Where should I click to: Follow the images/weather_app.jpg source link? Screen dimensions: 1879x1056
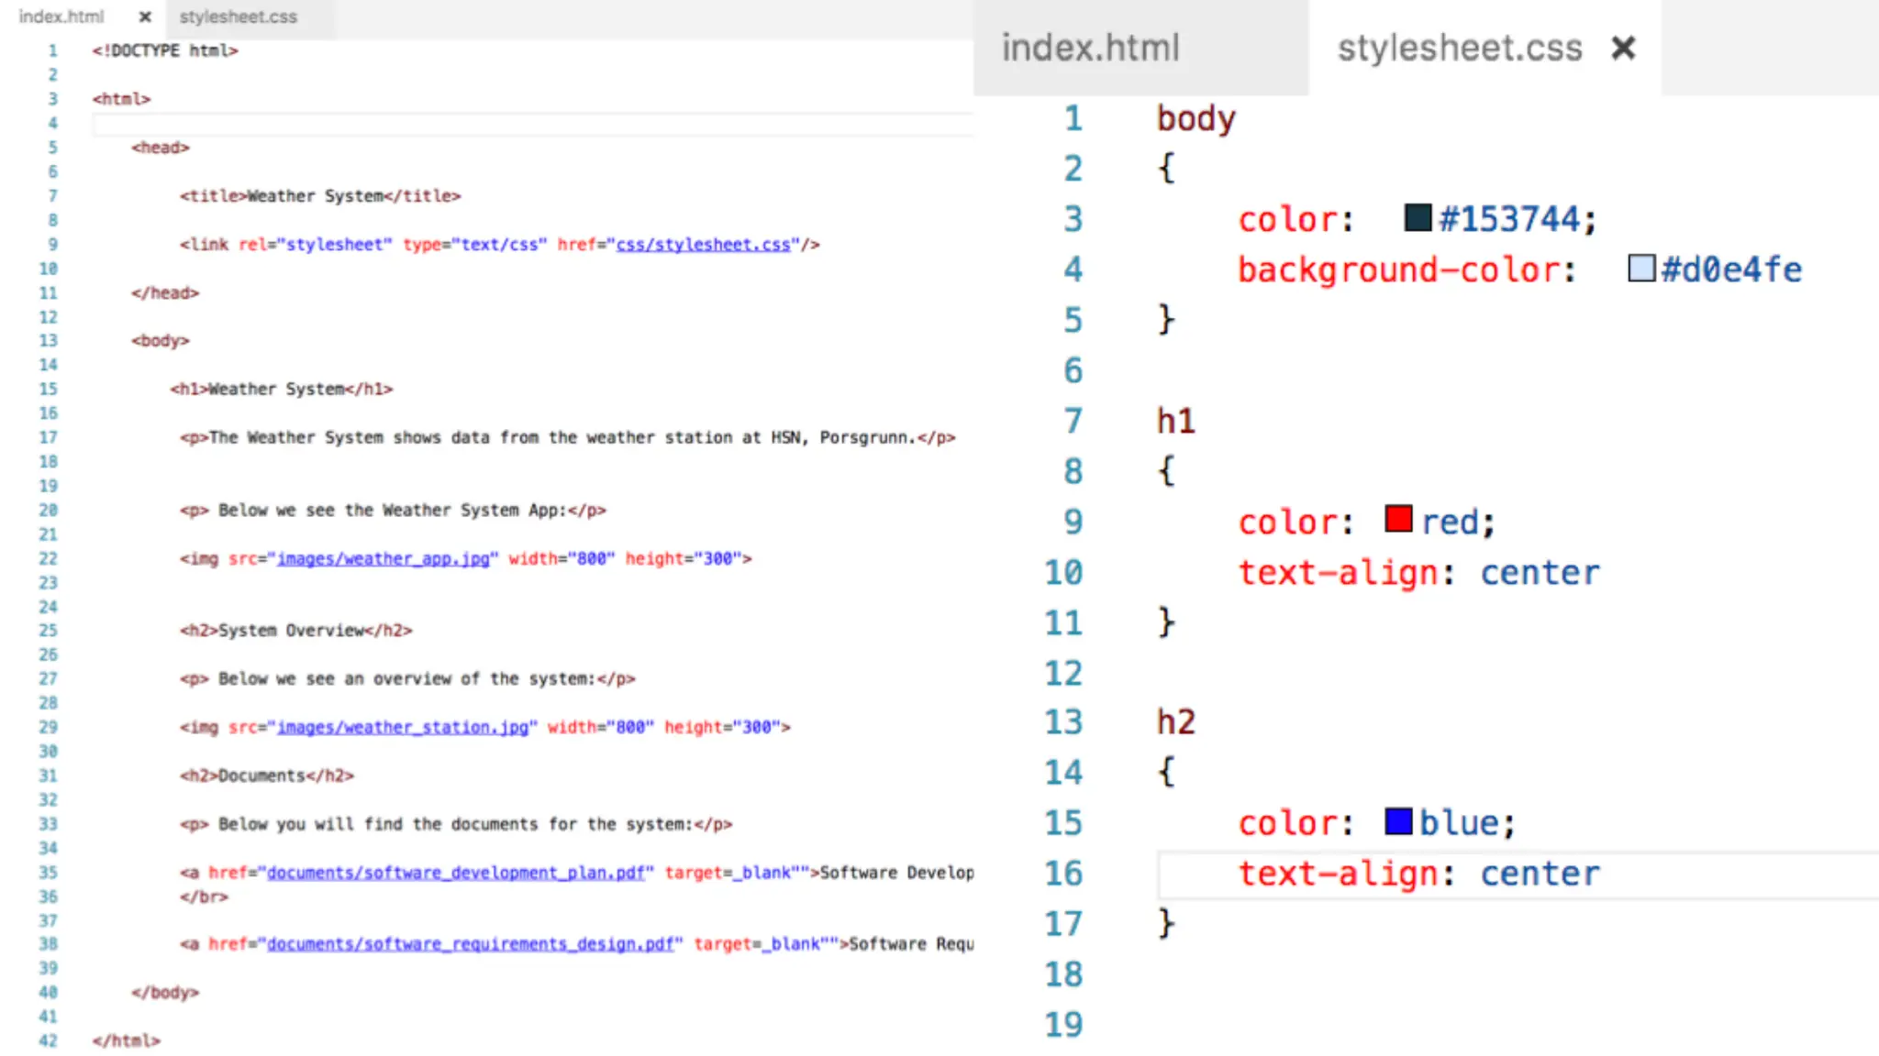pyautogui.click(x=384, y=559)
